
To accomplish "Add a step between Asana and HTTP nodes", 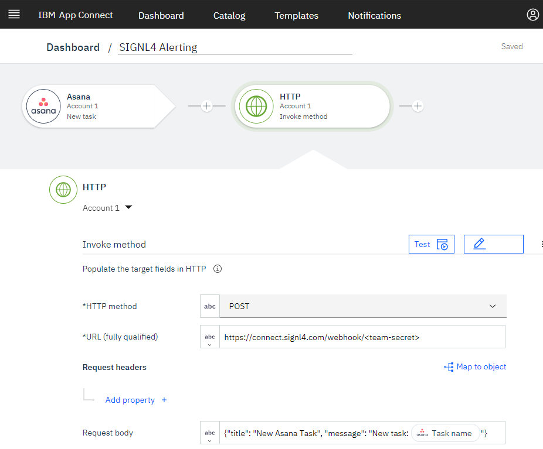I will (207, 106).
